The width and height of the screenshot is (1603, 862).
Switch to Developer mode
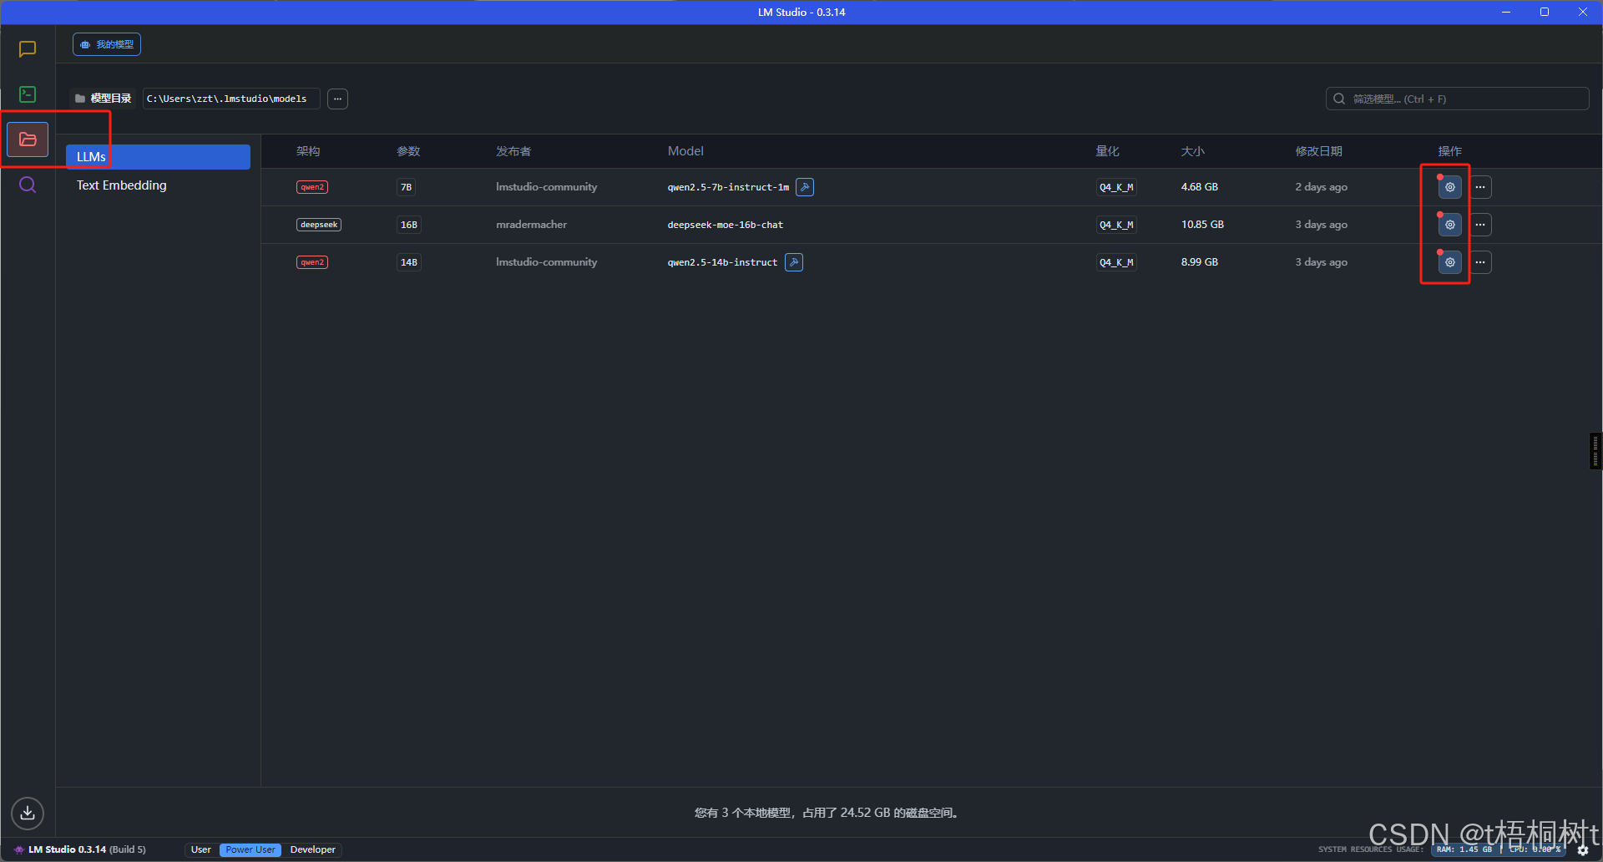pos(313,849)
